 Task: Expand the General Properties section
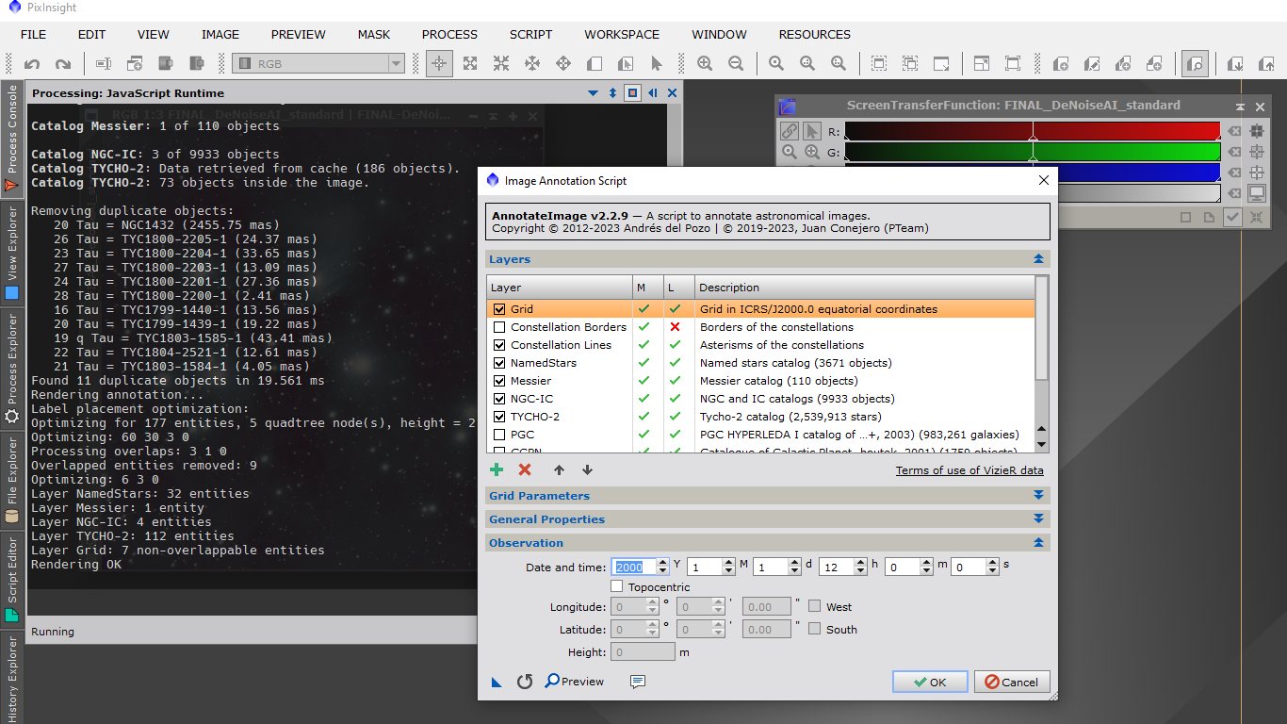pyautogui.click(x=1038, y=518)
